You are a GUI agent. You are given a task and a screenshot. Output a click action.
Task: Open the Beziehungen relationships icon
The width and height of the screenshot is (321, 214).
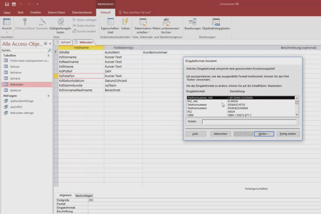[193, 22]
